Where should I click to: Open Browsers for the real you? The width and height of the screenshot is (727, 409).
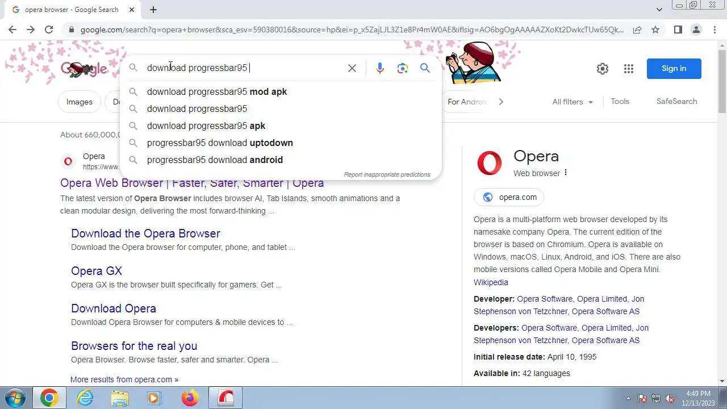pos(134,346)
